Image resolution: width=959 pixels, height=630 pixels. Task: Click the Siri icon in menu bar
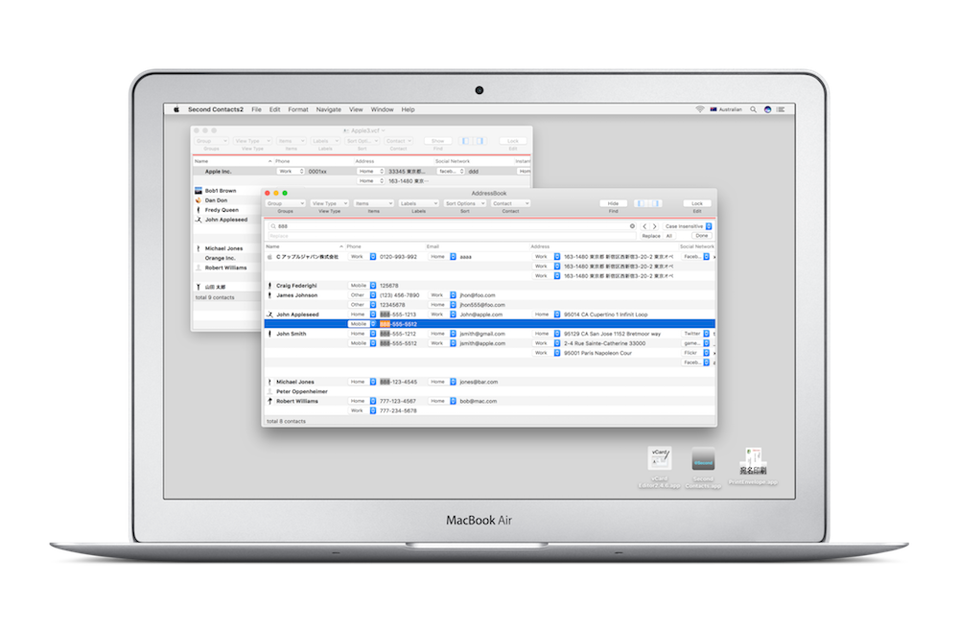click(x=767, y=109)
